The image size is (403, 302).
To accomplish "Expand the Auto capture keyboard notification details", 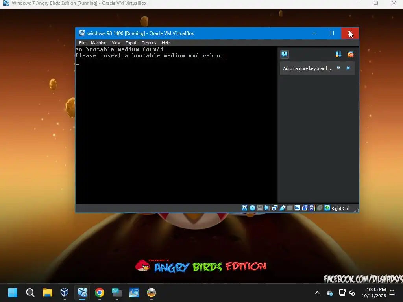I will [x=339, y=68].
